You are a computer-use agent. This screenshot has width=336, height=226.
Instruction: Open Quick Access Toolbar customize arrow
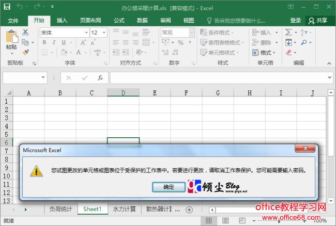(52, 7)
